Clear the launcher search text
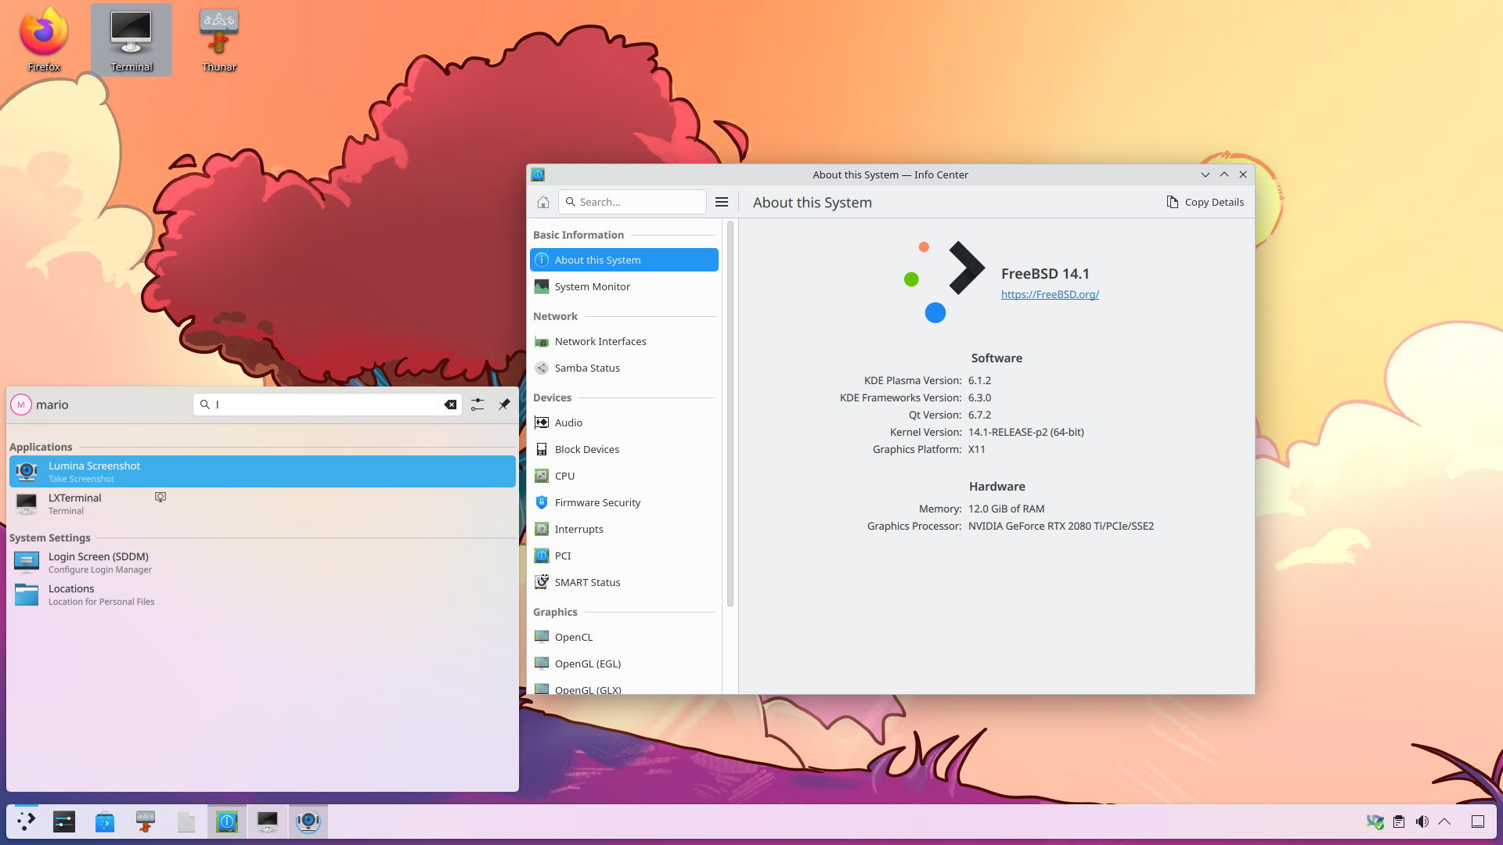The height and width of the screenshot is (845, 1503). 450,405
